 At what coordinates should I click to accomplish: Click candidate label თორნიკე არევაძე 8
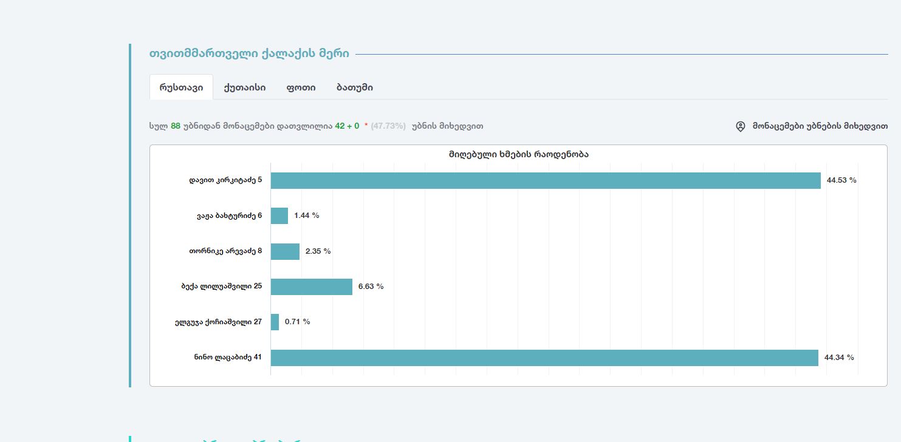point(225,251)
